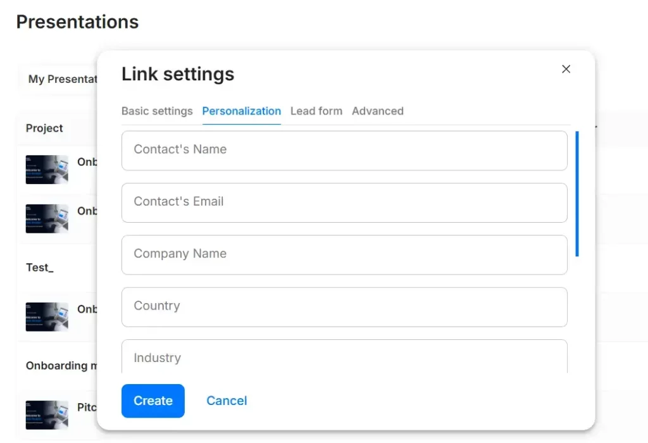Click the Contact's Name input field
648x443 pixels.
pyautogui.click(x=344, y=150)
